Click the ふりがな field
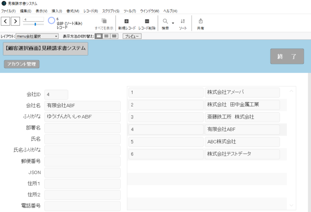Image resolution: width=311 pixels, height=212 pixels. pos(82,117)
